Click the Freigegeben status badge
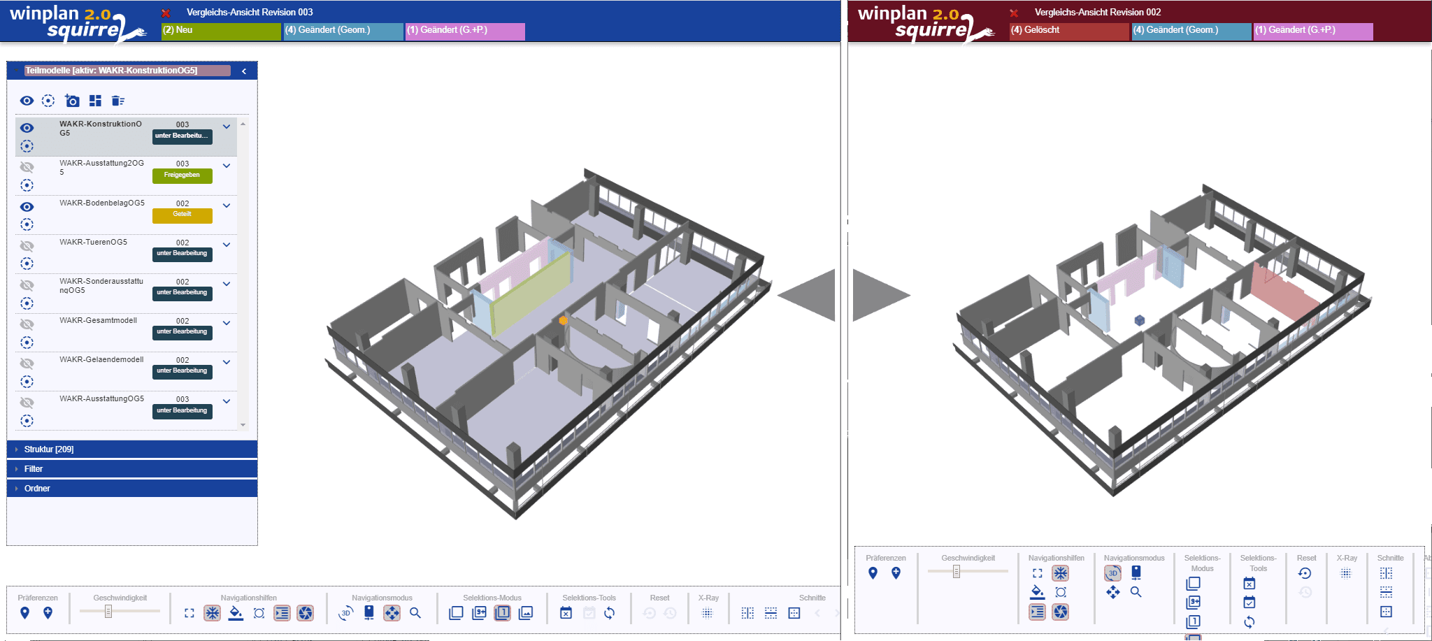1432x641 pixels. point(182,175)
